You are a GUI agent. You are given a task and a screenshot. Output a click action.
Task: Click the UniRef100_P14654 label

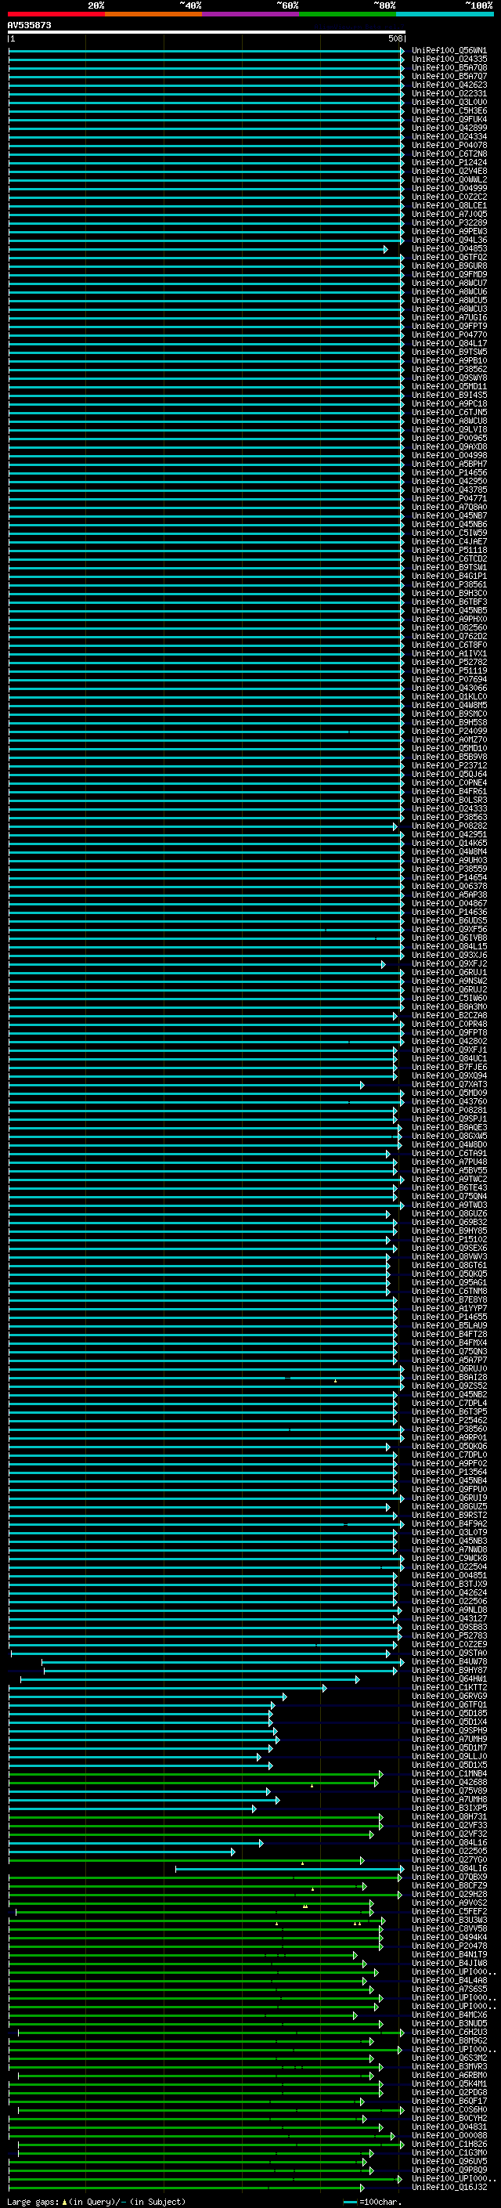coord(449,878)
